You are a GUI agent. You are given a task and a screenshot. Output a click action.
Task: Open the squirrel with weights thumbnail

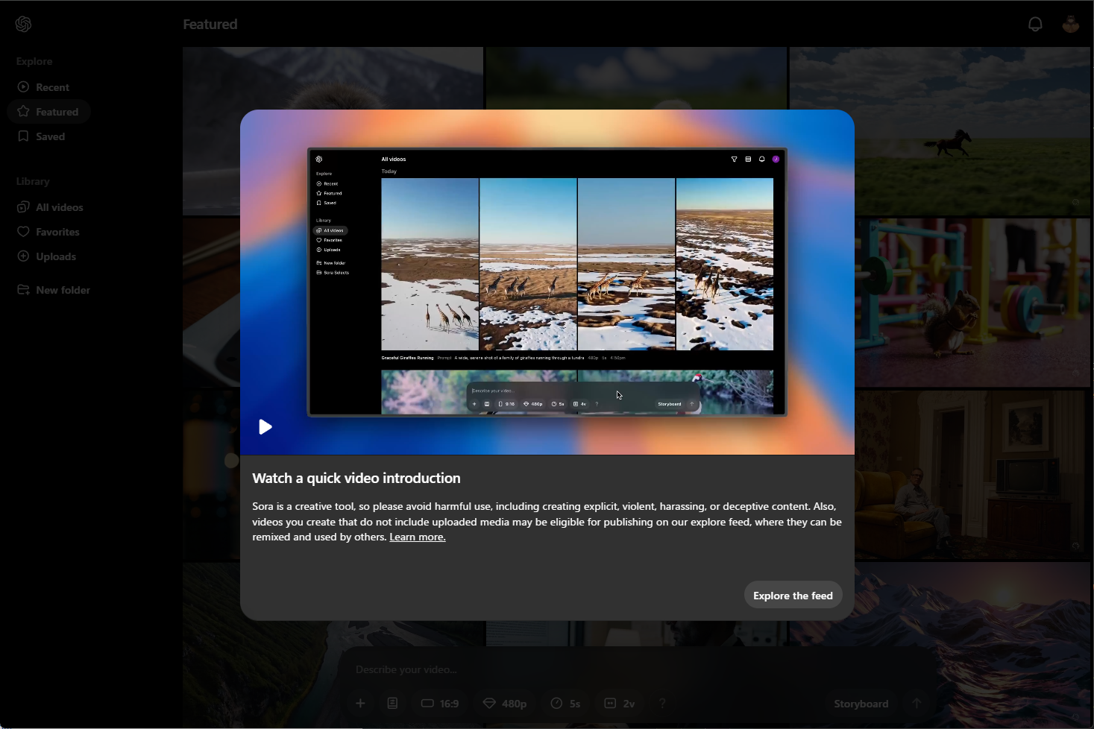pos(972,303)
